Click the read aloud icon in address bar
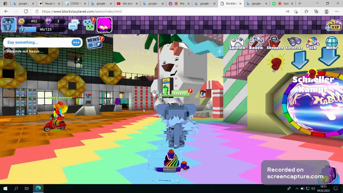Viewport: 343px width, 193px height. pos(288,12)
